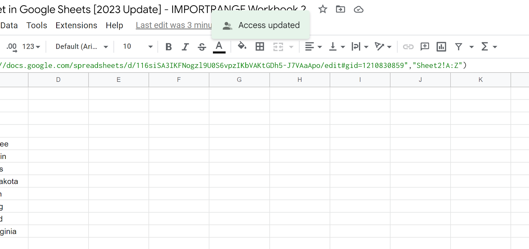529x249 pixels.
Task: Open fill color picker
Action: (242, 46)
